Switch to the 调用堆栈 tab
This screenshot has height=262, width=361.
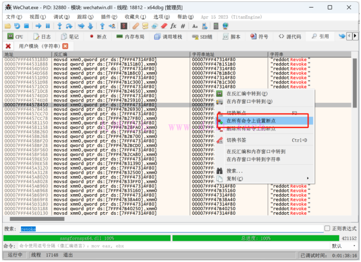point(168,37)
